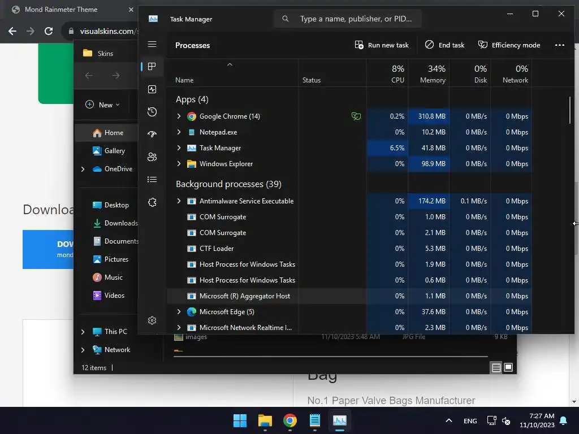
Task: Expand Microsoft Edge (5) process group
Action: [179, 312]
